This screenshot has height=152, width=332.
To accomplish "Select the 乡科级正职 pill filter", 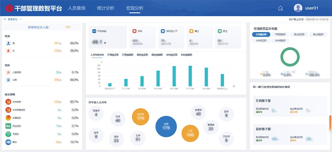I will pyautogui.click(x=261, y=41).
